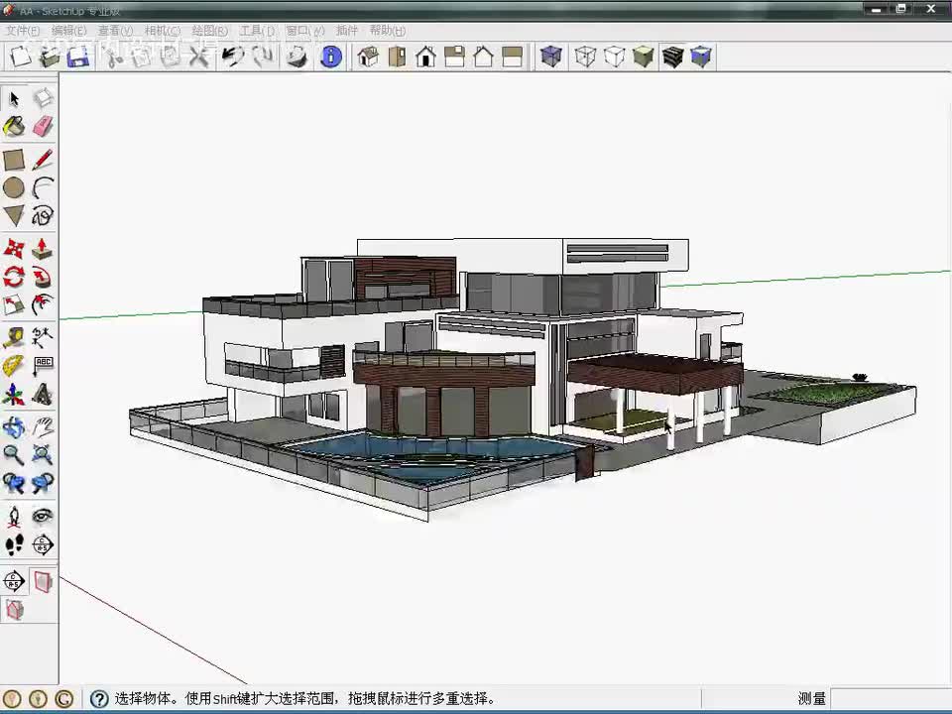
Task: Pick the Paint Bucket tool
Action: pyautogui.click(x=14, y=126)
